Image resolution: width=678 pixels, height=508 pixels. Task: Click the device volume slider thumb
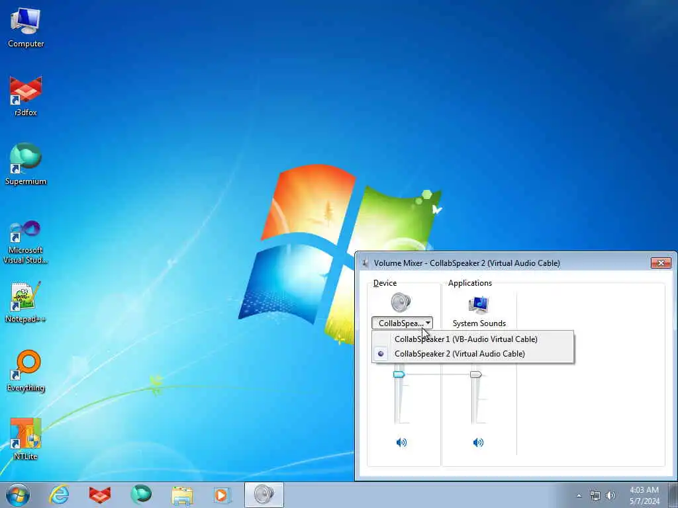click(x=399, y=374)
